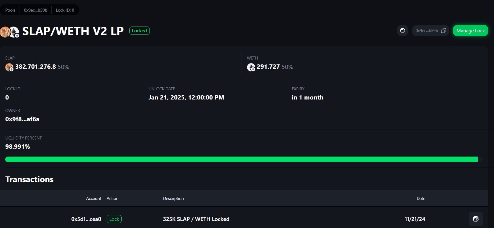Open account 0x5d1...cea0 in transactions

pyautogui.click(x=86, y=219)
